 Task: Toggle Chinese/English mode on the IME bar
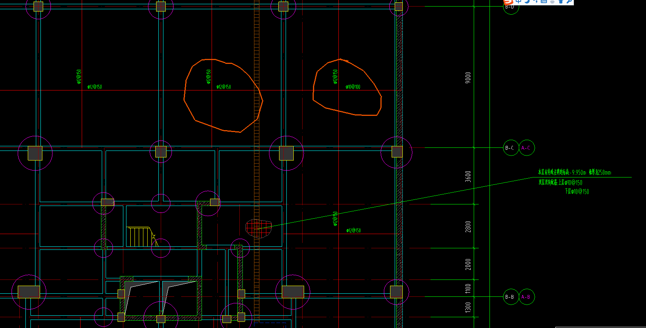518,1
